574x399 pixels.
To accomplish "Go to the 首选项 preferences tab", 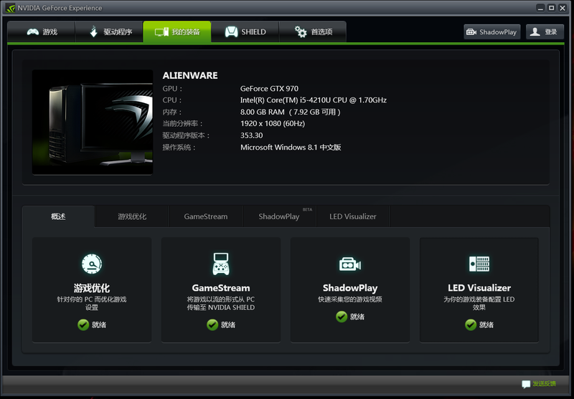I will [x=313, y=32].
